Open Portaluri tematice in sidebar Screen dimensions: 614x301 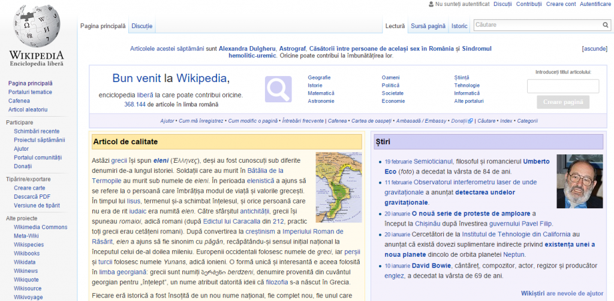[30, 92]
